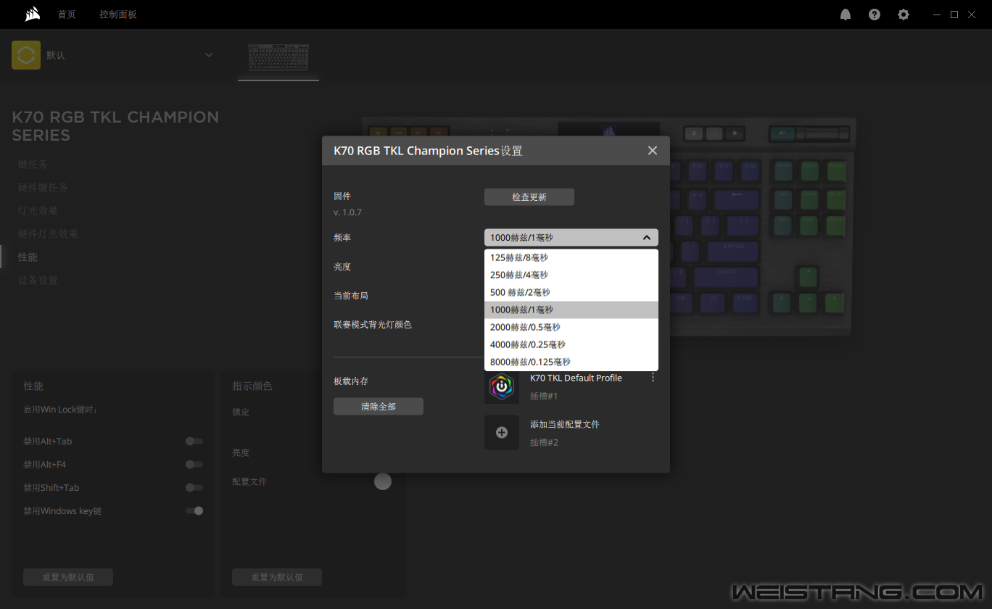
Task: Click the Corsair sails logo icon
Action: pyautogui.click(x=31, y=14)
